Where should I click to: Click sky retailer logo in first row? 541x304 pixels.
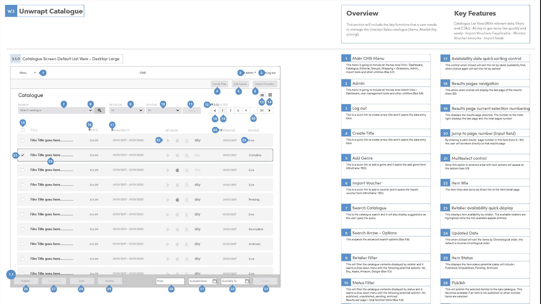[x=197, y=140]
